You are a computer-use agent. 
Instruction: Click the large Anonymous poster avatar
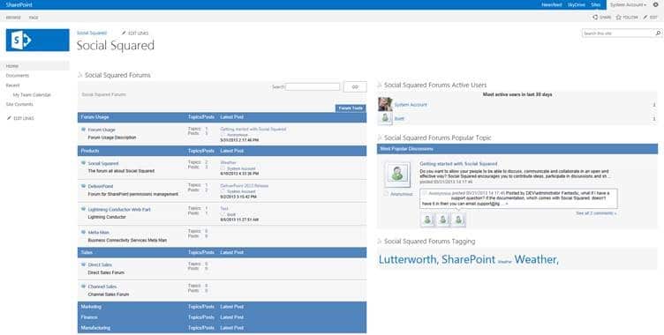tap(397, 175)
